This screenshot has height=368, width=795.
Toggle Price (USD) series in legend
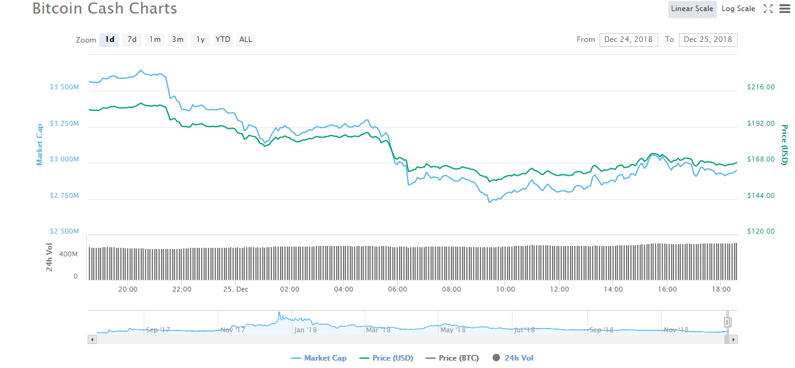point(386,358)
